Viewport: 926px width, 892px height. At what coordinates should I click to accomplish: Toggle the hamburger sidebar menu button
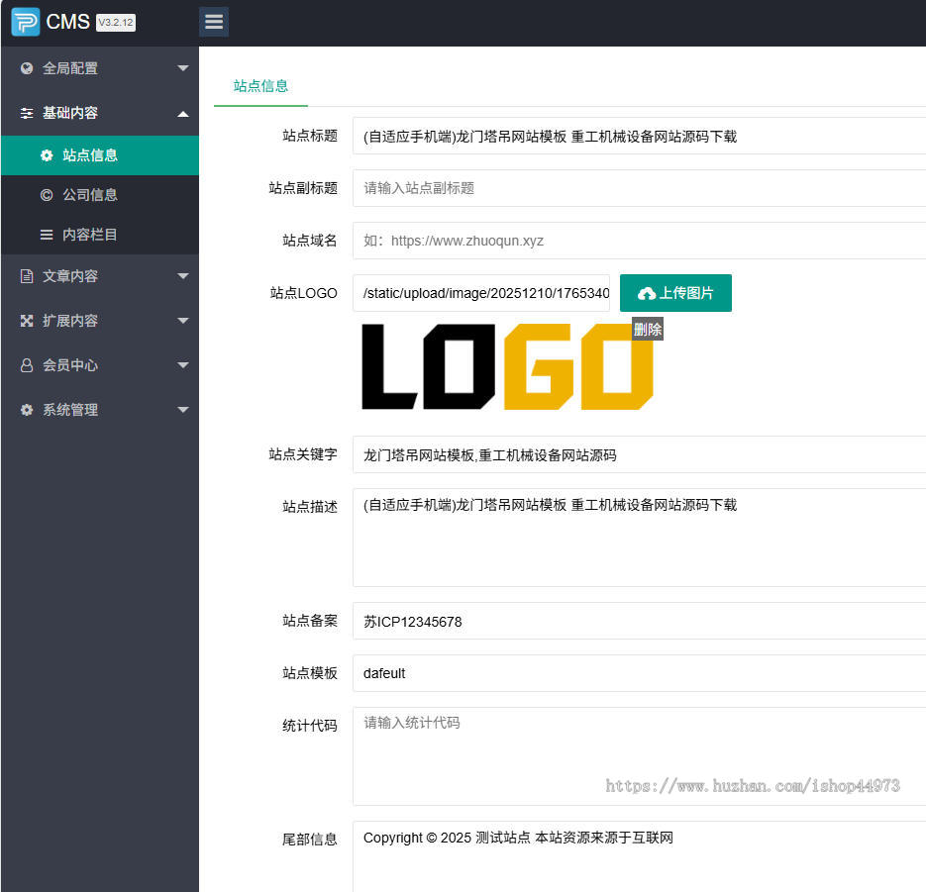coord(214,22)
